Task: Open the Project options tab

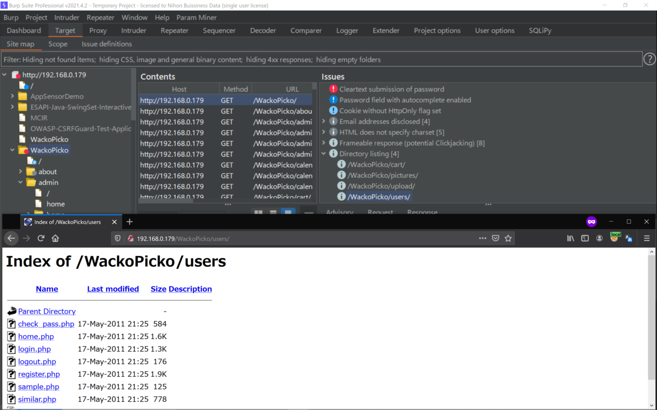Action: (x=437, y=31)
